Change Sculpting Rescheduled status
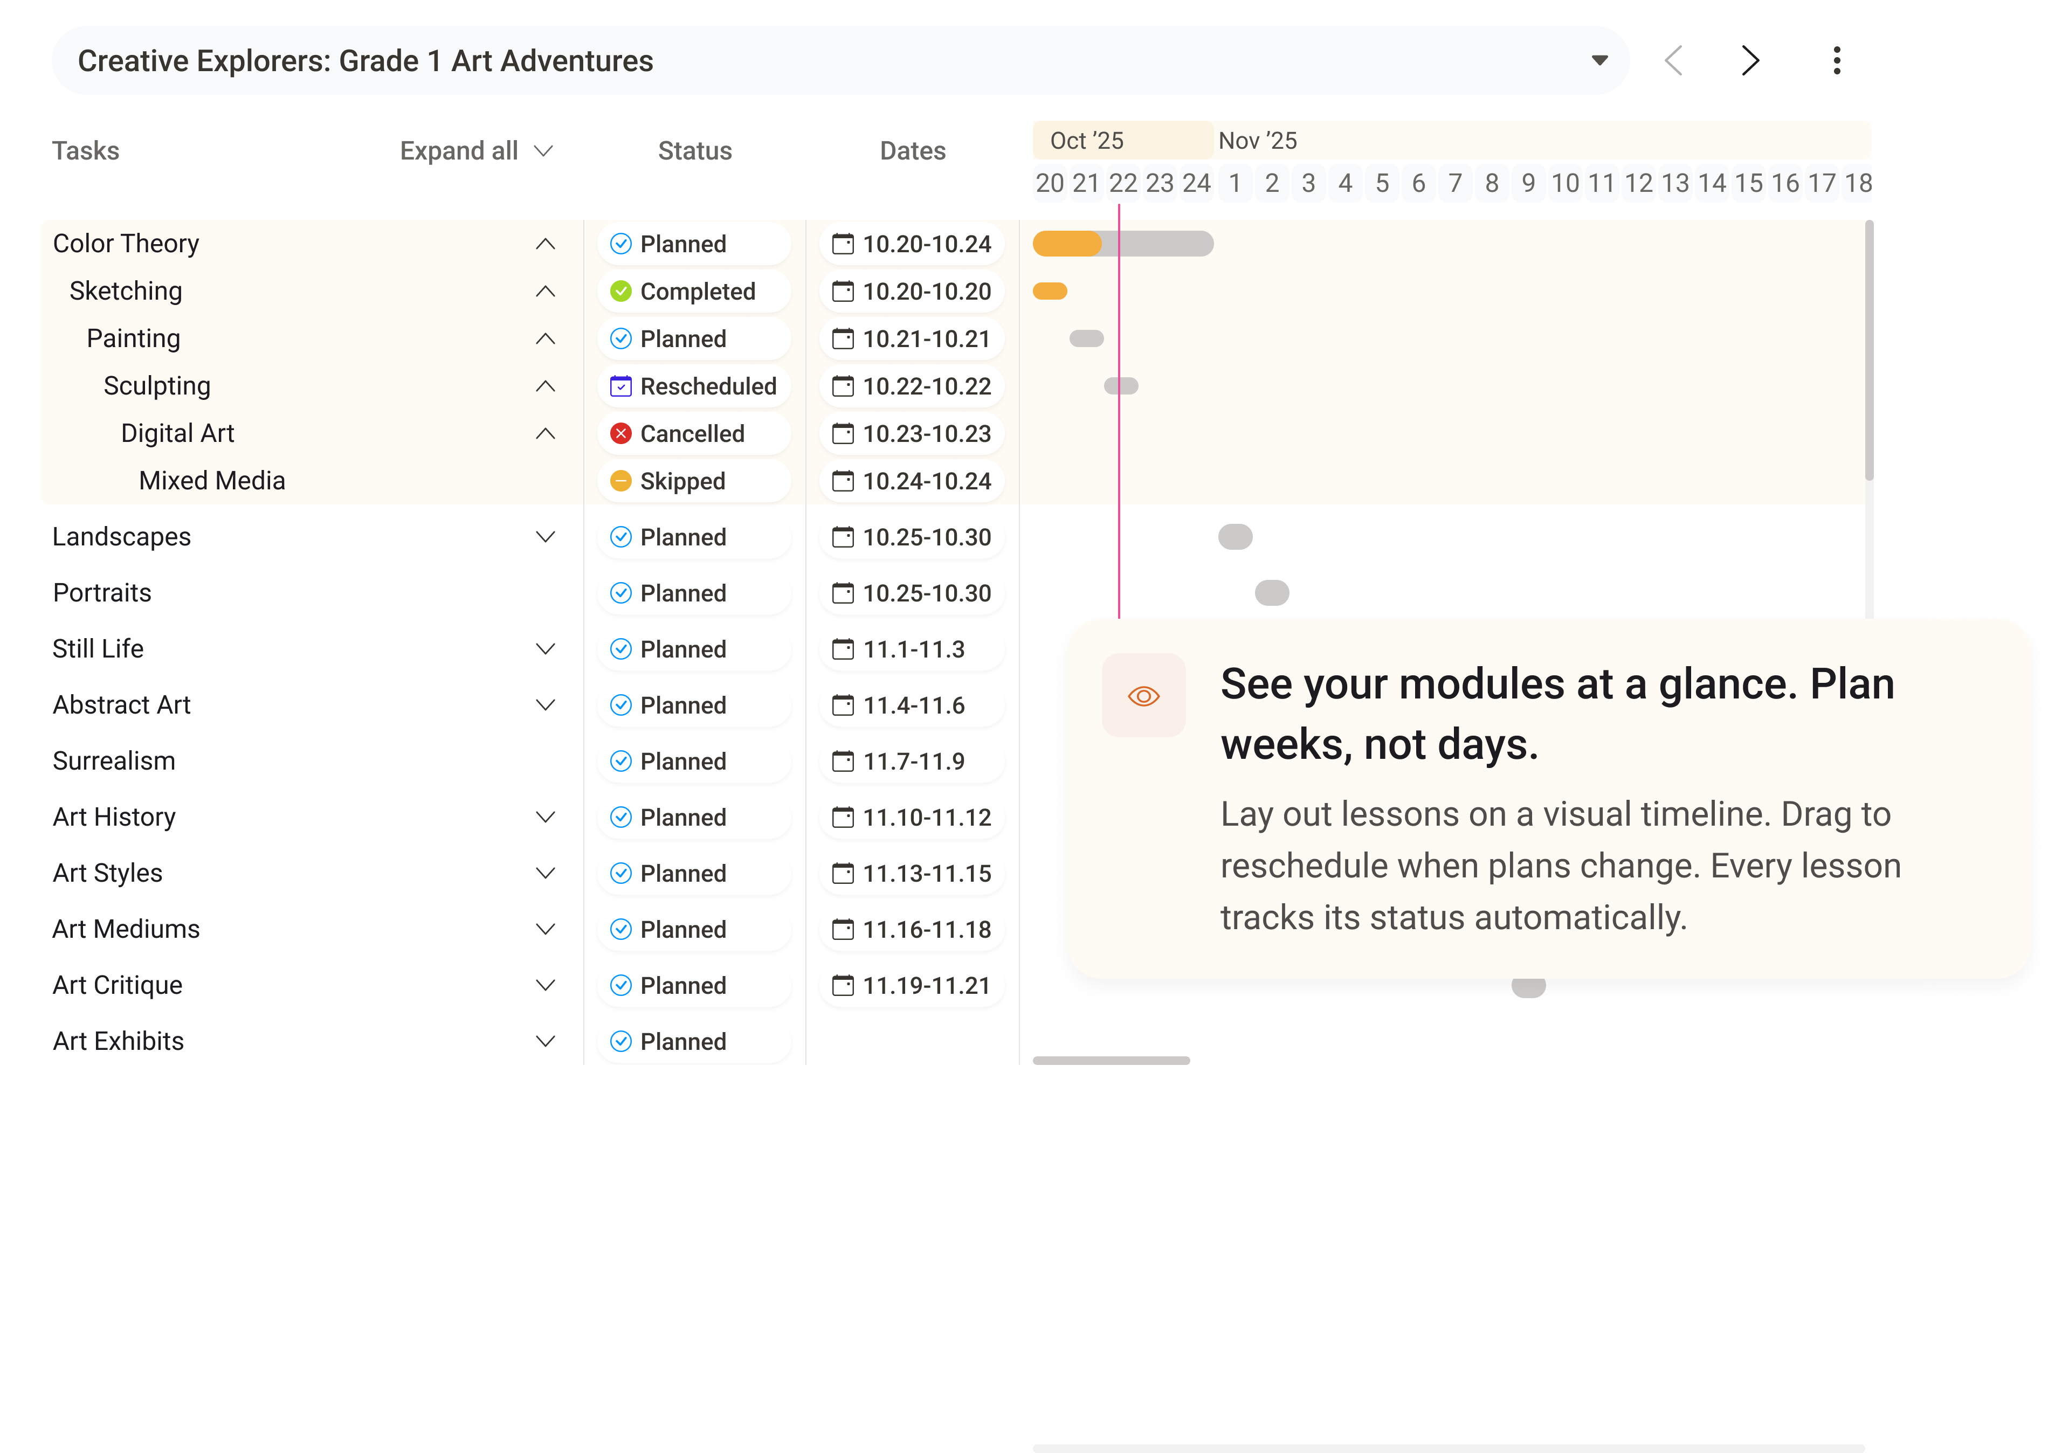The image size is (2055, 1453). [x=694, y=386]
